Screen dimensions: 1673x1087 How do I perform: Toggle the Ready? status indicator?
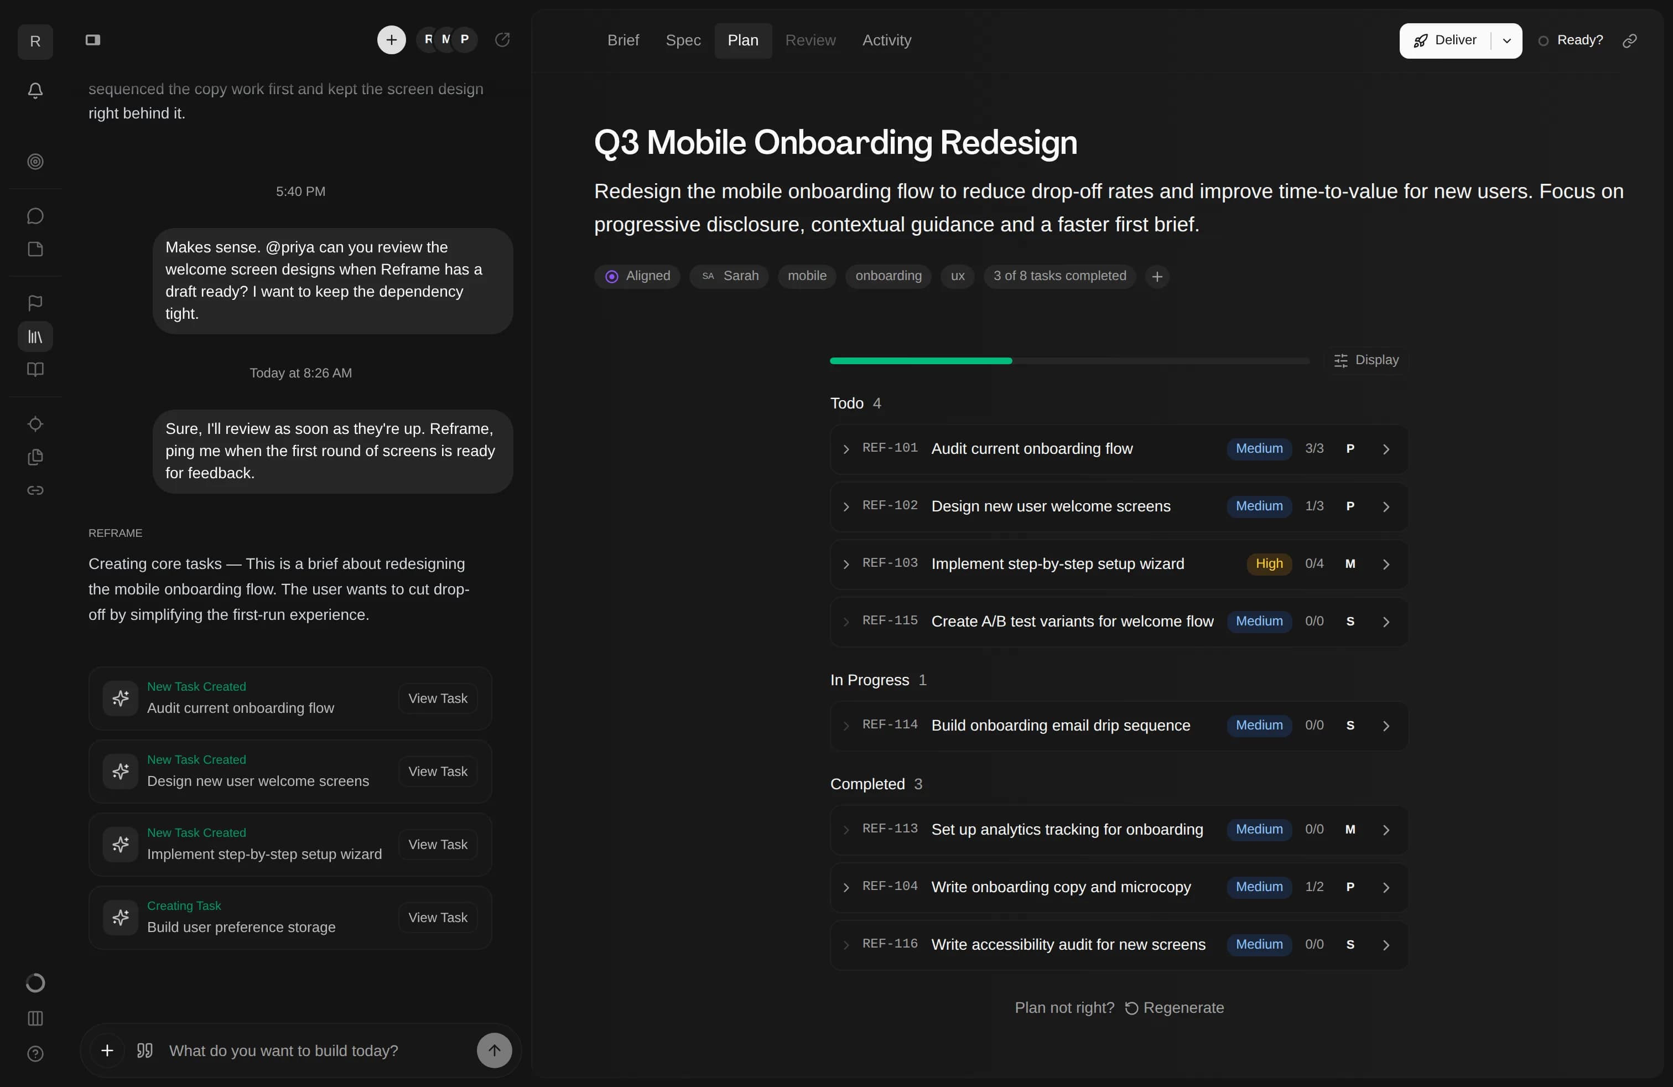[1570, 40]
